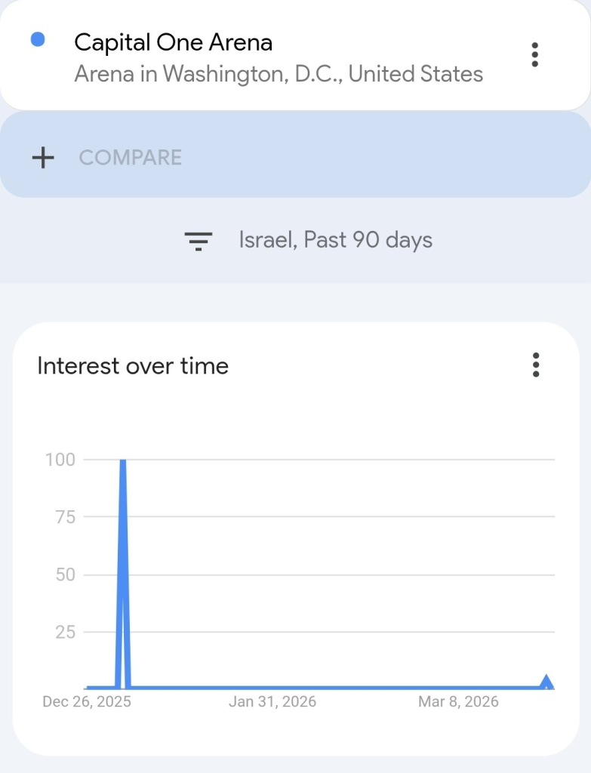
Task: Click the blue triangle marker at chart end
Action: pos(546,682)
